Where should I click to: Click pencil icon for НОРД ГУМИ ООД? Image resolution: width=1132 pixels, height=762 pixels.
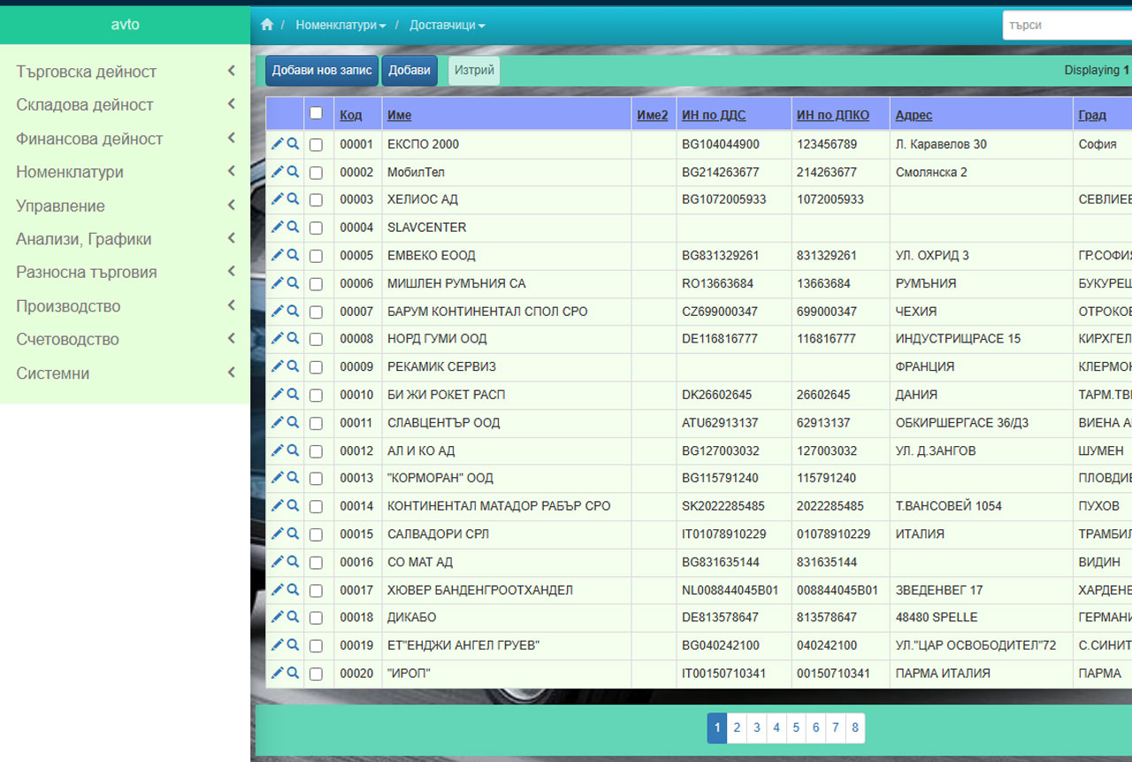click(277, 338)
